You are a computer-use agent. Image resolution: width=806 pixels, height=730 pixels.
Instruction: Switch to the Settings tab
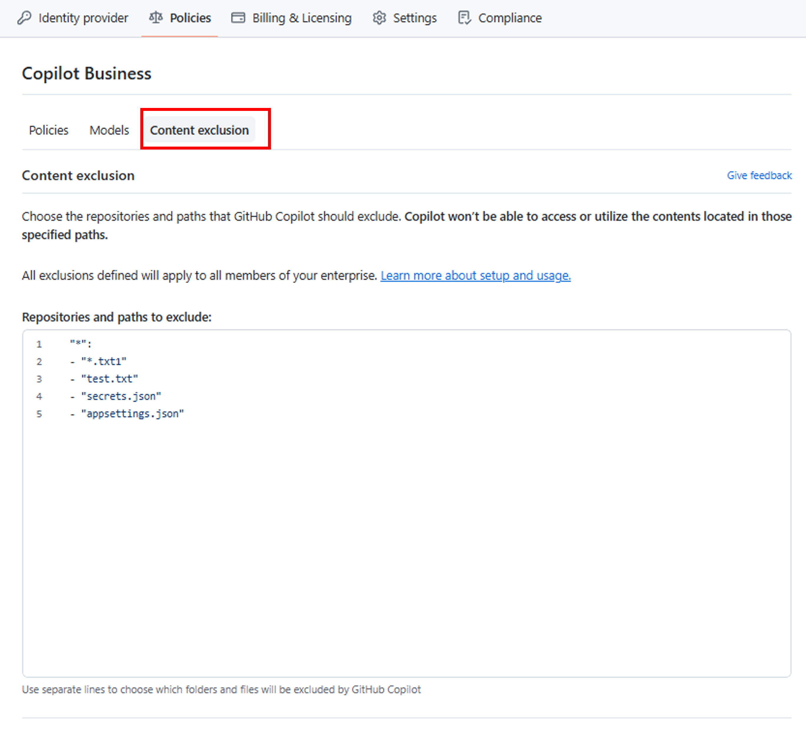coord(404,18)
